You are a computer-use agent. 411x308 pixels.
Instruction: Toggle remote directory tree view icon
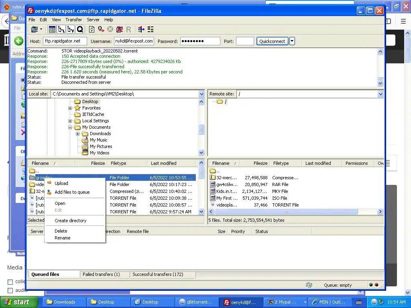(x=71, y=29)
